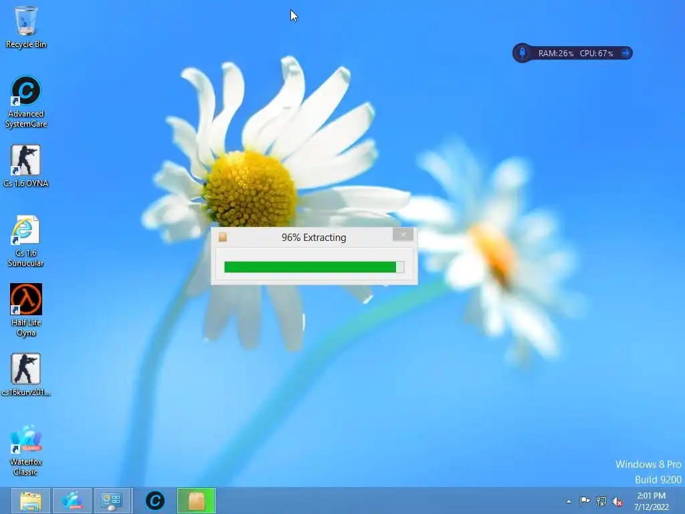This screenshot has height=514, width=685.
Task: Open the clock showing 2:01 PM
Action: 652,501
